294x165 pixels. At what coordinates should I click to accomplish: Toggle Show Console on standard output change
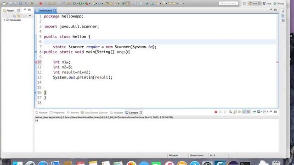244,112
